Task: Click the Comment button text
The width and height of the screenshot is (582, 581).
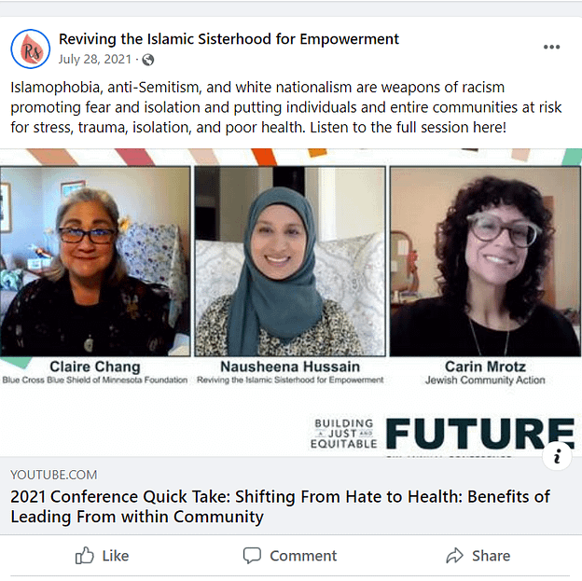Action: pyautogui.click(x=303, y=556)
